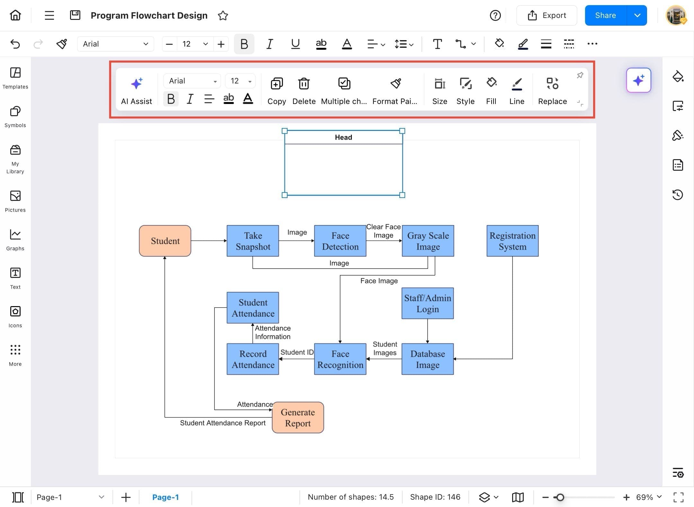Pin the floating toolbar
This screenshot has height=507, width=694.
(x=580, y=75)
